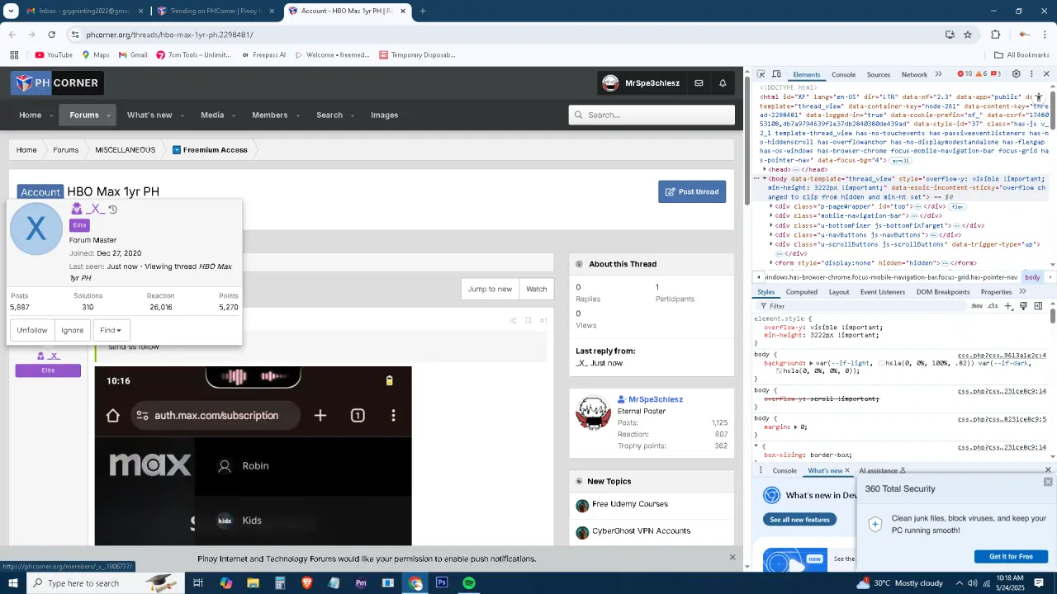The width and height of the screenshot is (1057, 594).
Task: Switch to the Network panel tab
Action: tap(914, 74)
